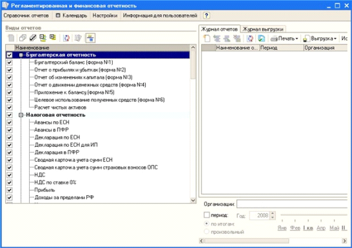The width and height of the screenshot is (352, 248).
Task: Uncheck Расчет чистых активов checkbox
Action: [x=10, y=108]
